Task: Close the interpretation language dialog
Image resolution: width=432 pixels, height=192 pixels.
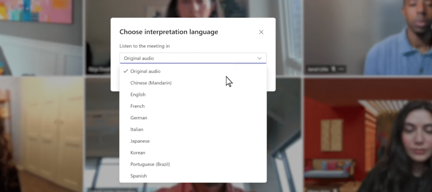Action: click(x=261, y=32)
